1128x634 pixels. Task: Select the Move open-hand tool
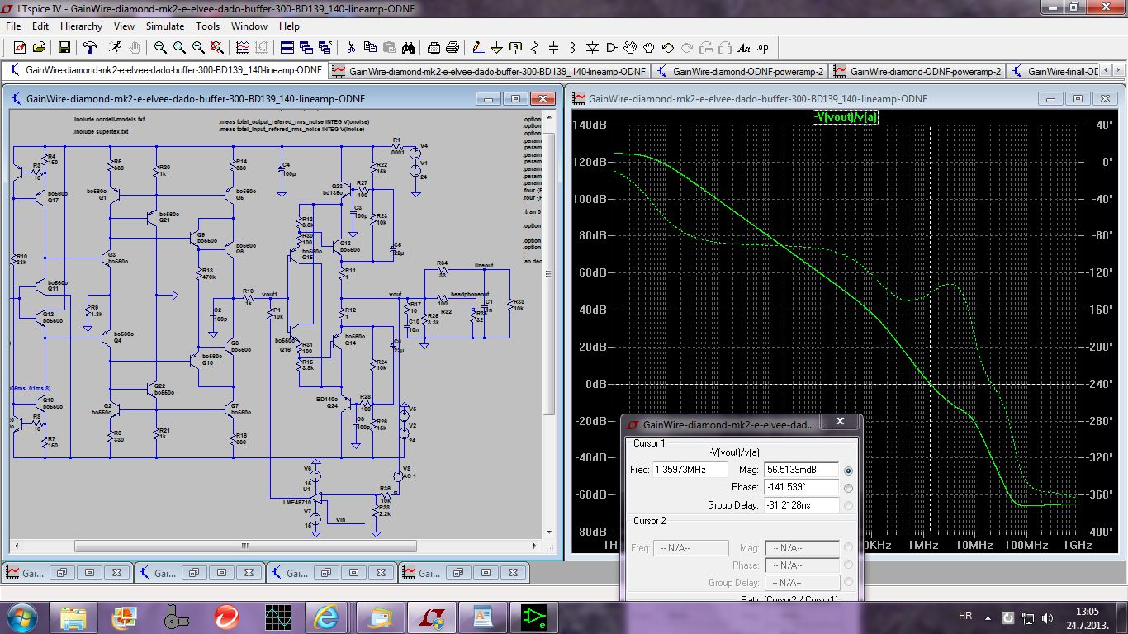click(630, 47)
